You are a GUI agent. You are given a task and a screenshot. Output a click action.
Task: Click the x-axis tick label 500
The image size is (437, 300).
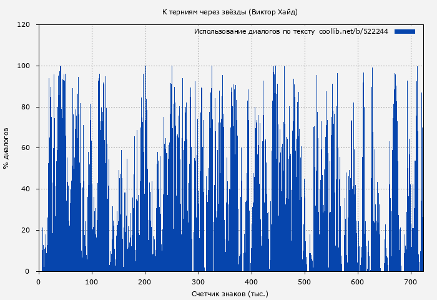click(x=304, y=281)
